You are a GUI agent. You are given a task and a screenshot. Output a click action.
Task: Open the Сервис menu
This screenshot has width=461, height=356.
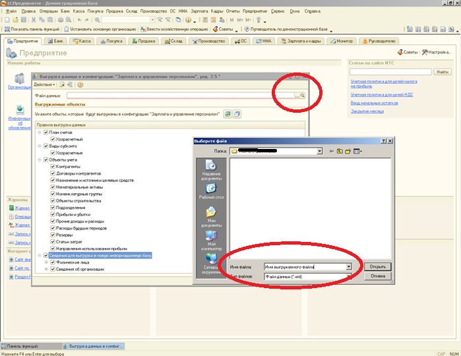[x=278, y=11]
